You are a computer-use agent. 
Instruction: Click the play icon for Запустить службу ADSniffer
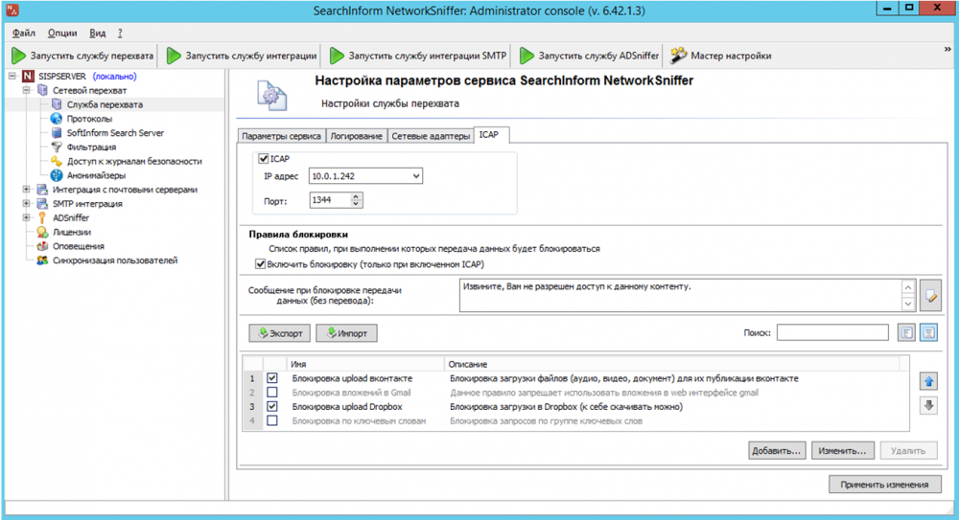pyautogui.click(x=526, y=56)
